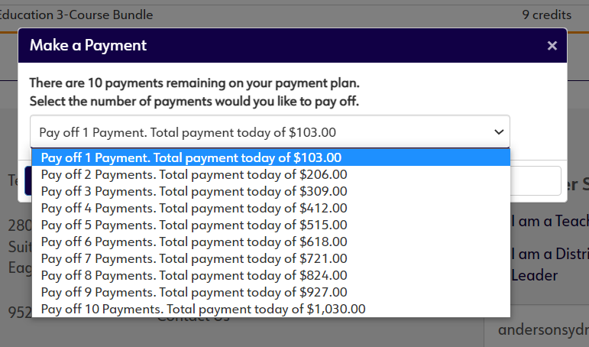Close the Make a Payment dialog
This screenshot has height=347, width=589.
(552, 46)
